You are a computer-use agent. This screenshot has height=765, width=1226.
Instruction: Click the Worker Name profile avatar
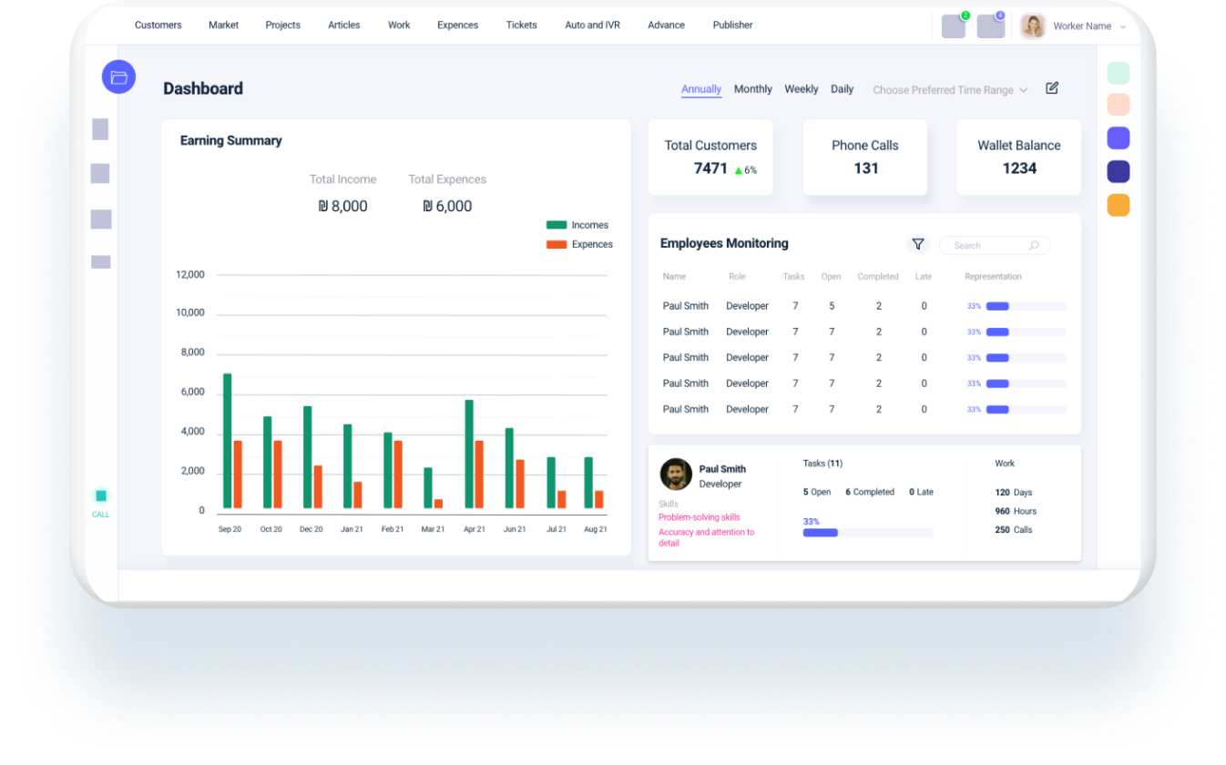(1033, 26)
